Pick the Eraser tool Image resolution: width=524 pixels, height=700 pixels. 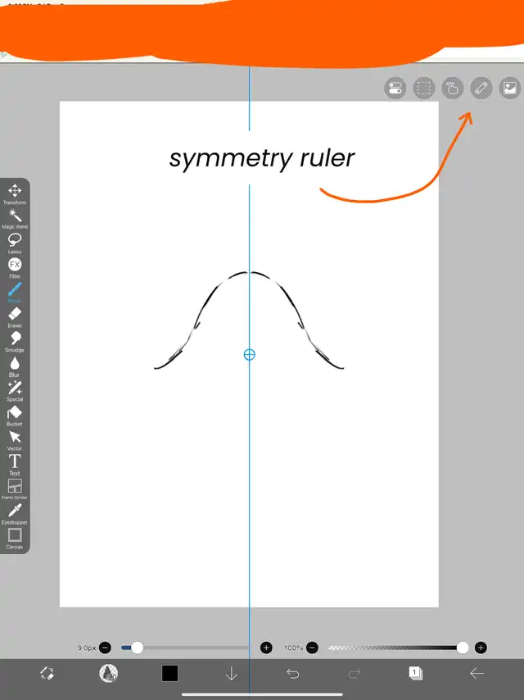pyautogui.click(x=15, y=315)
